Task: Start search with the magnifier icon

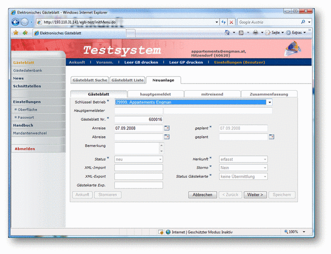Action: click(303, 22)
